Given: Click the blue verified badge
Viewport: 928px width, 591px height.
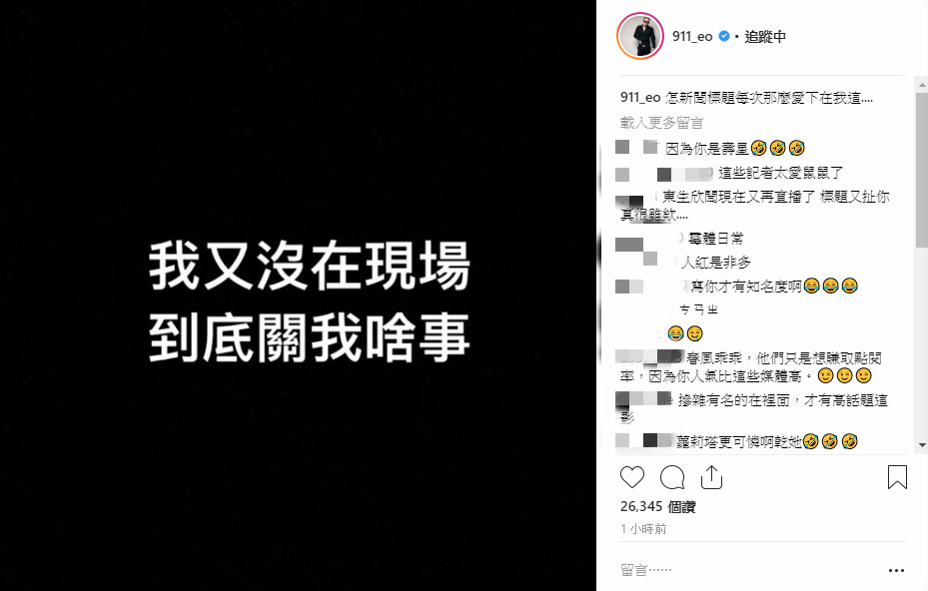Looking at the screenshot, I should [x=724, y=37].
